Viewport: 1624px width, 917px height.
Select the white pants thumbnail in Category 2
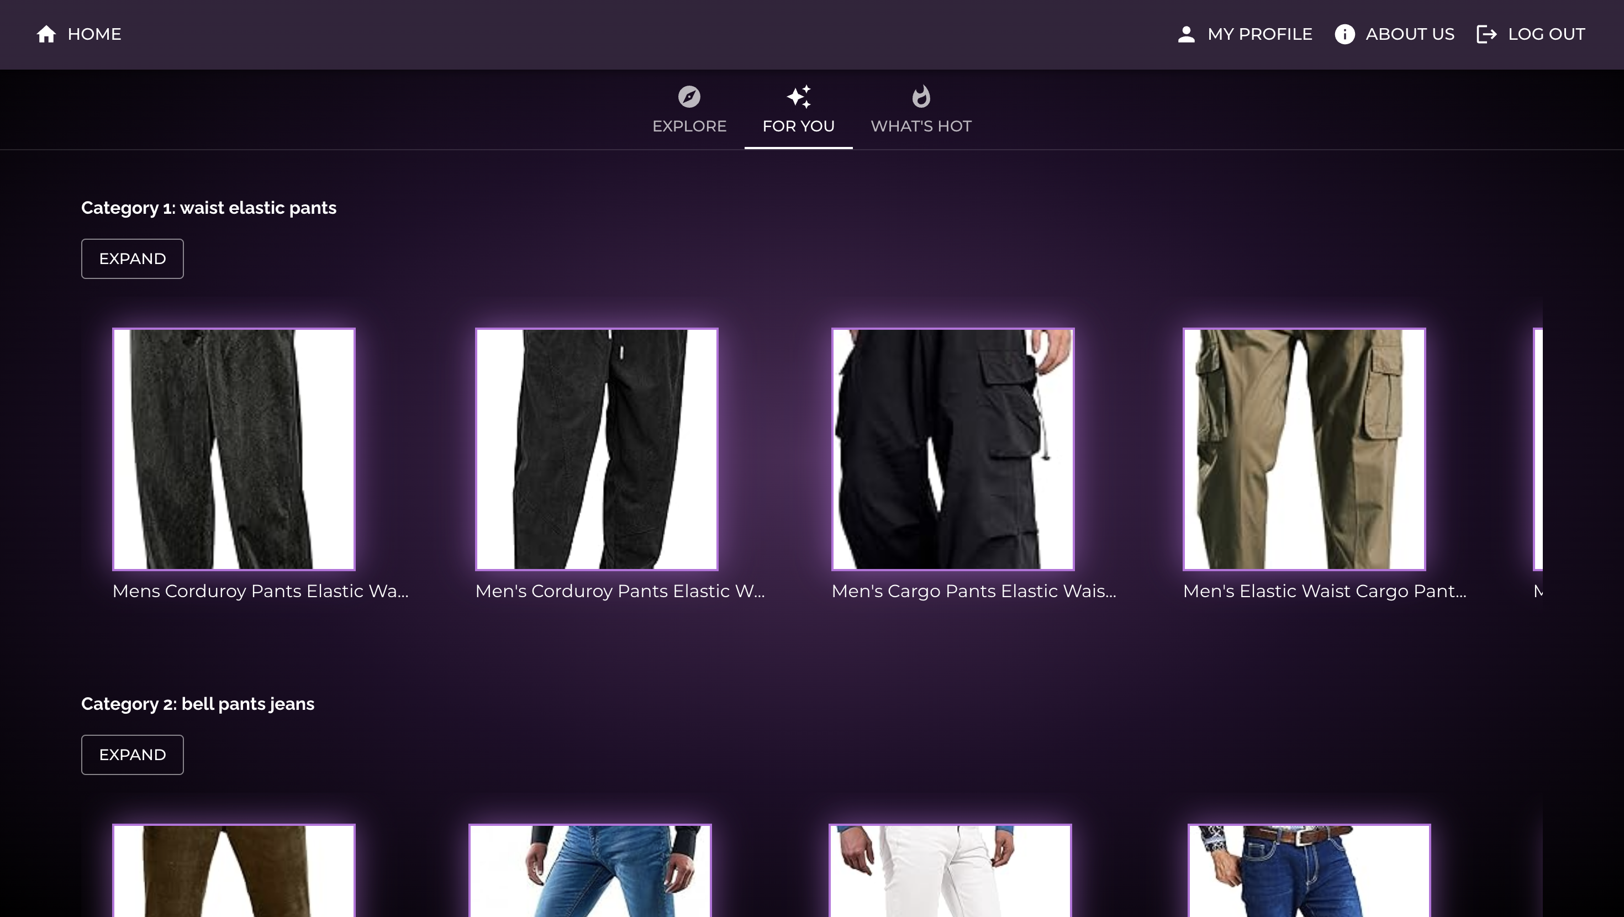point(950,871)
